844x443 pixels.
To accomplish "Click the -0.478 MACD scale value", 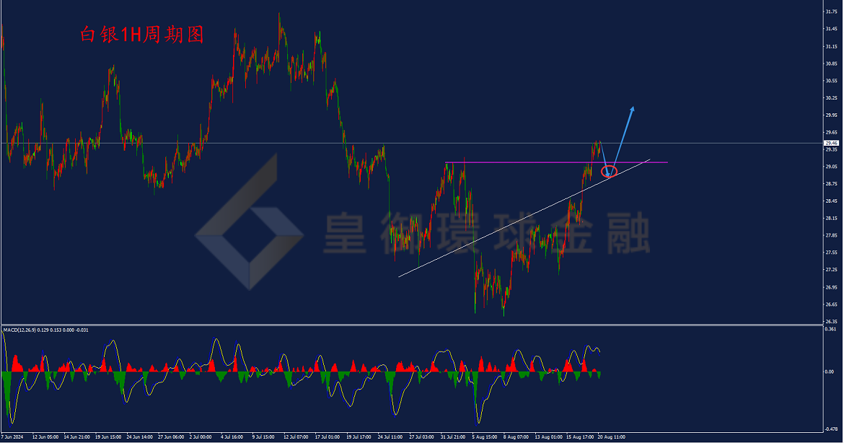I will tap(832, 429).
